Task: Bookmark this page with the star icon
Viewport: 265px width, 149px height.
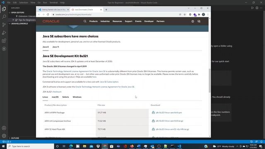Action: (x=185, y=14)
